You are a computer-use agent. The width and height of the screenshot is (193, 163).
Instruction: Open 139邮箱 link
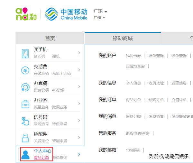click(x=133, y=150)
